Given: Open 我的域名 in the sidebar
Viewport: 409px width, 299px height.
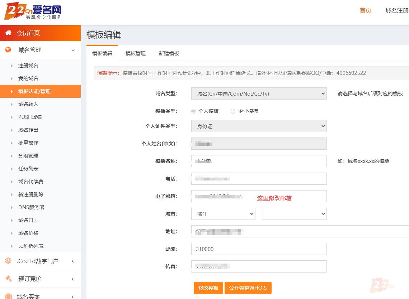Looking at the screenshot, I should point(28,78).
